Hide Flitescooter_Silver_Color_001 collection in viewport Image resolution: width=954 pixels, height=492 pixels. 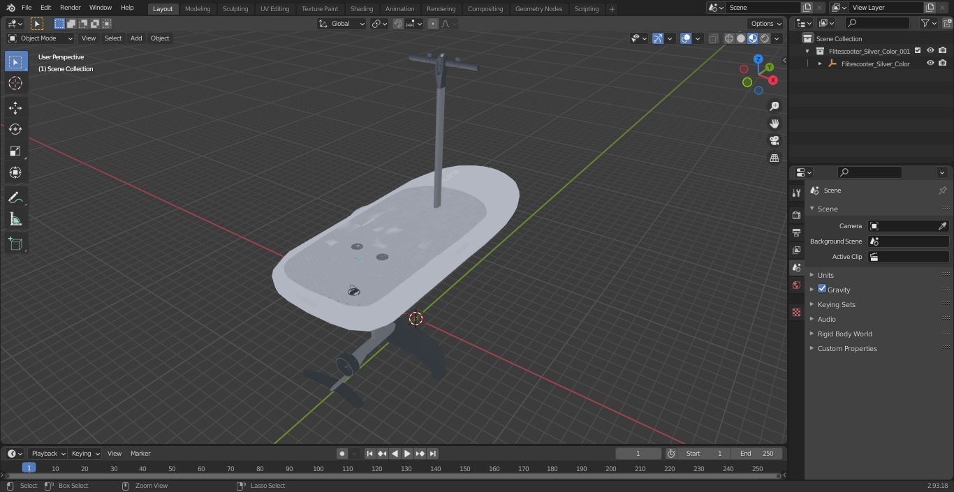(930, 51)
